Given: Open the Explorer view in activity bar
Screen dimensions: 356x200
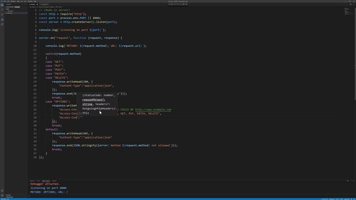Looking at the screenshot, I should (2, 5).
